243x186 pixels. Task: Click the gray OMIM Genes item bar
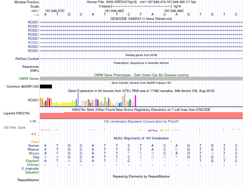pos(141,78)
